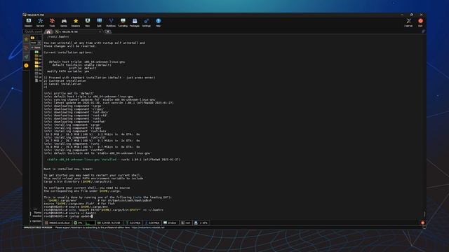449x252 pixels.
Task: Open the Tunneling toolbar button
Action: tap(123, 22)
